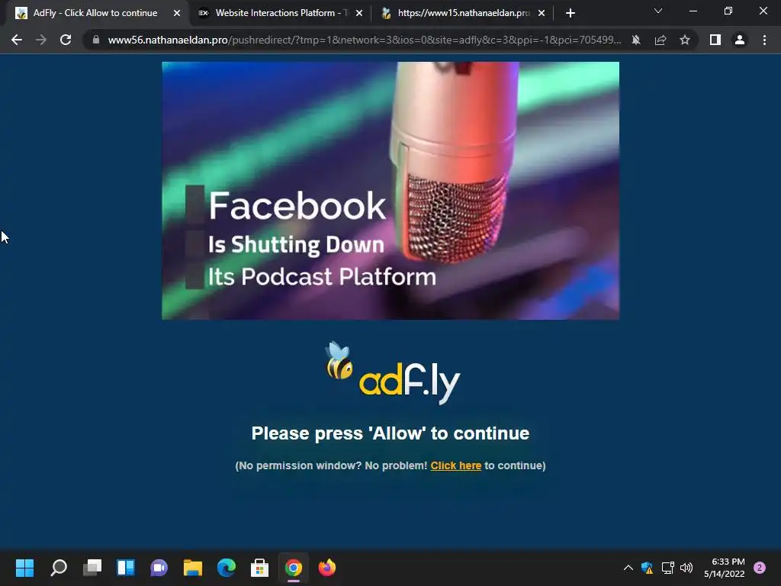Follow the 'Click here' link

pyautogui.click(x=456, y=465)
